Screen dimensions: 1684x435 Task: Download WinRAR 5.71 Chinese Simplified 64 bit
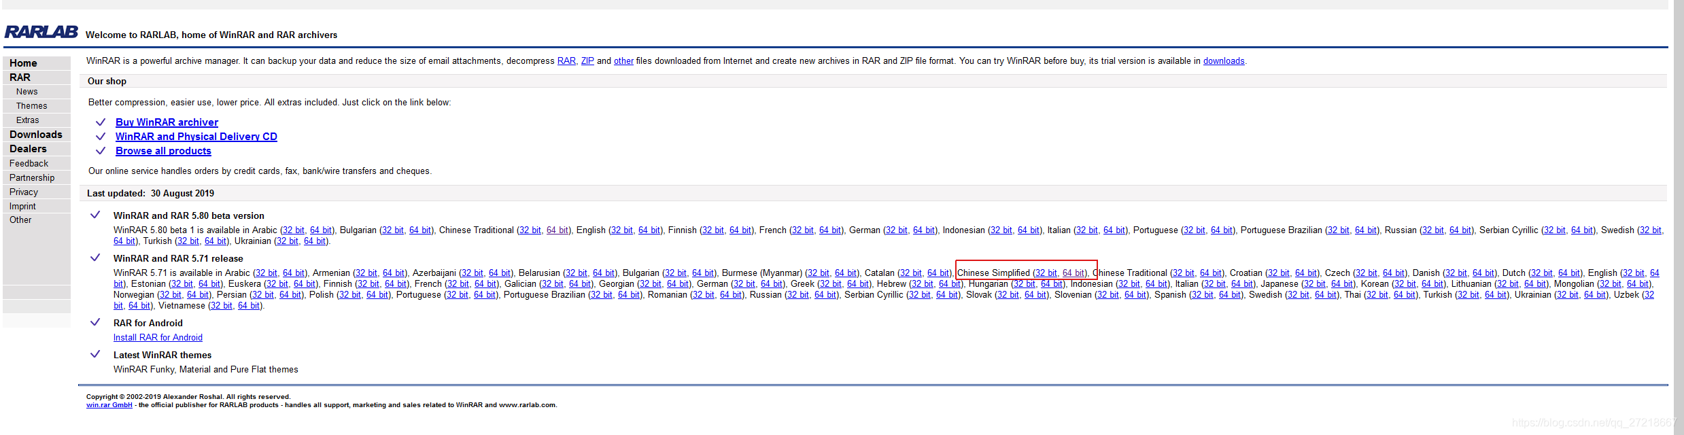coord(1073,273)
